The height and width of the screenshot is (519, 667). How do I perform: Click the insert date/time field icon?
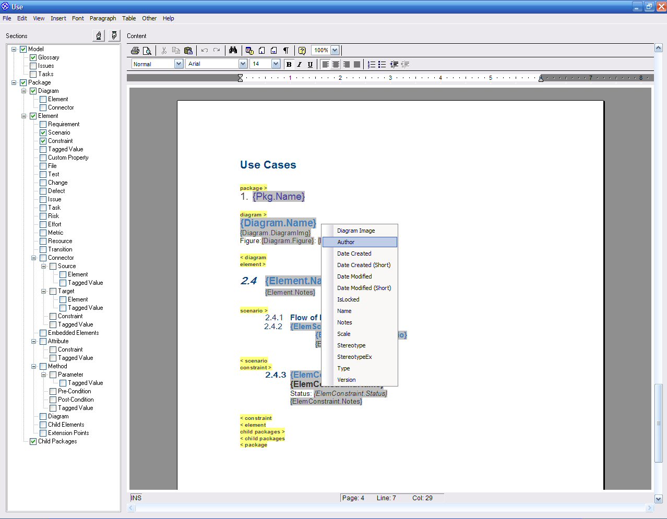[x=249, y=51]
